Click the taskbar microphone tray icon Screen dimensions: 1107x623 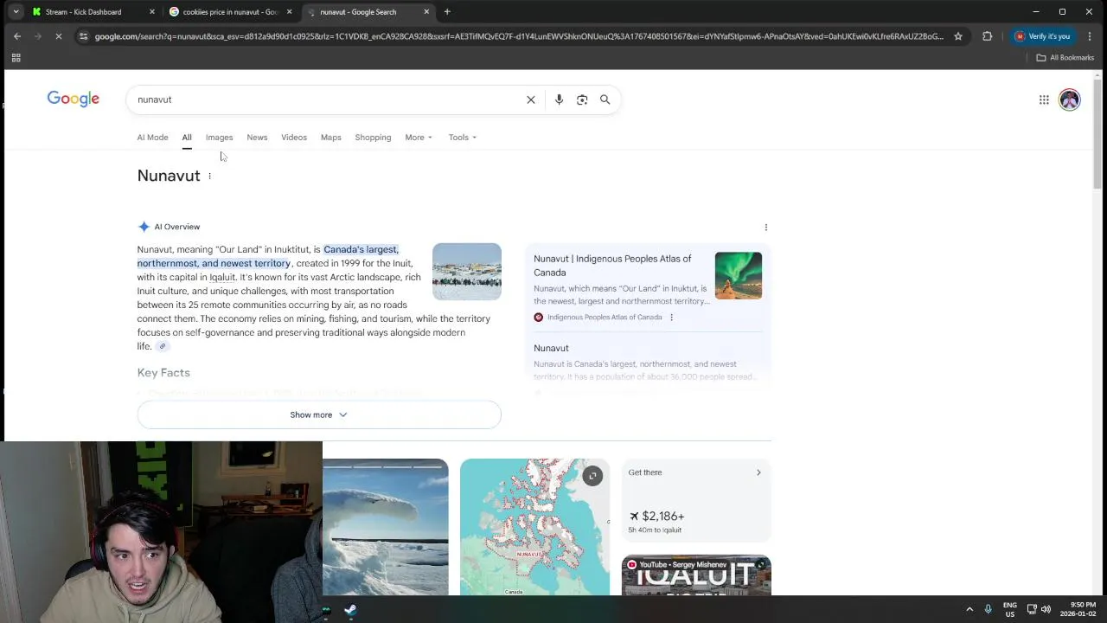coord(988,609)
